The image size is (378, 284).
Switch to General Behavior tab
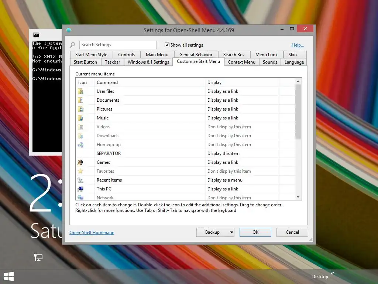(x=196, y=55)
